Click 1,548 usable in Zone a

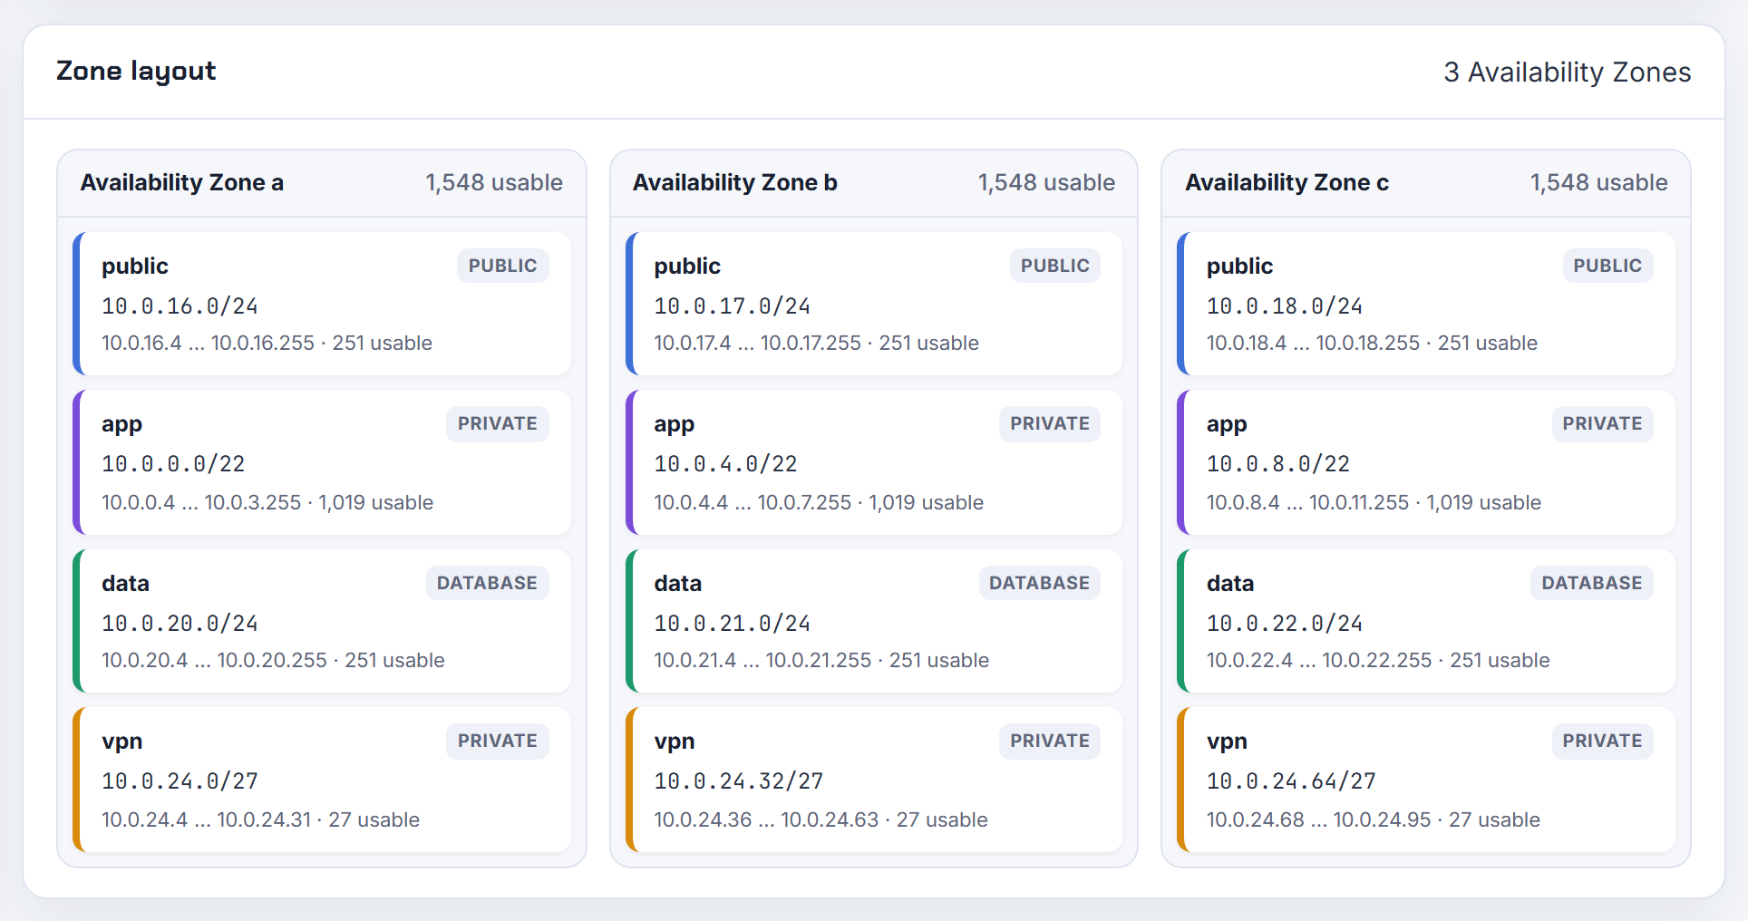click(x=494, y=182)
